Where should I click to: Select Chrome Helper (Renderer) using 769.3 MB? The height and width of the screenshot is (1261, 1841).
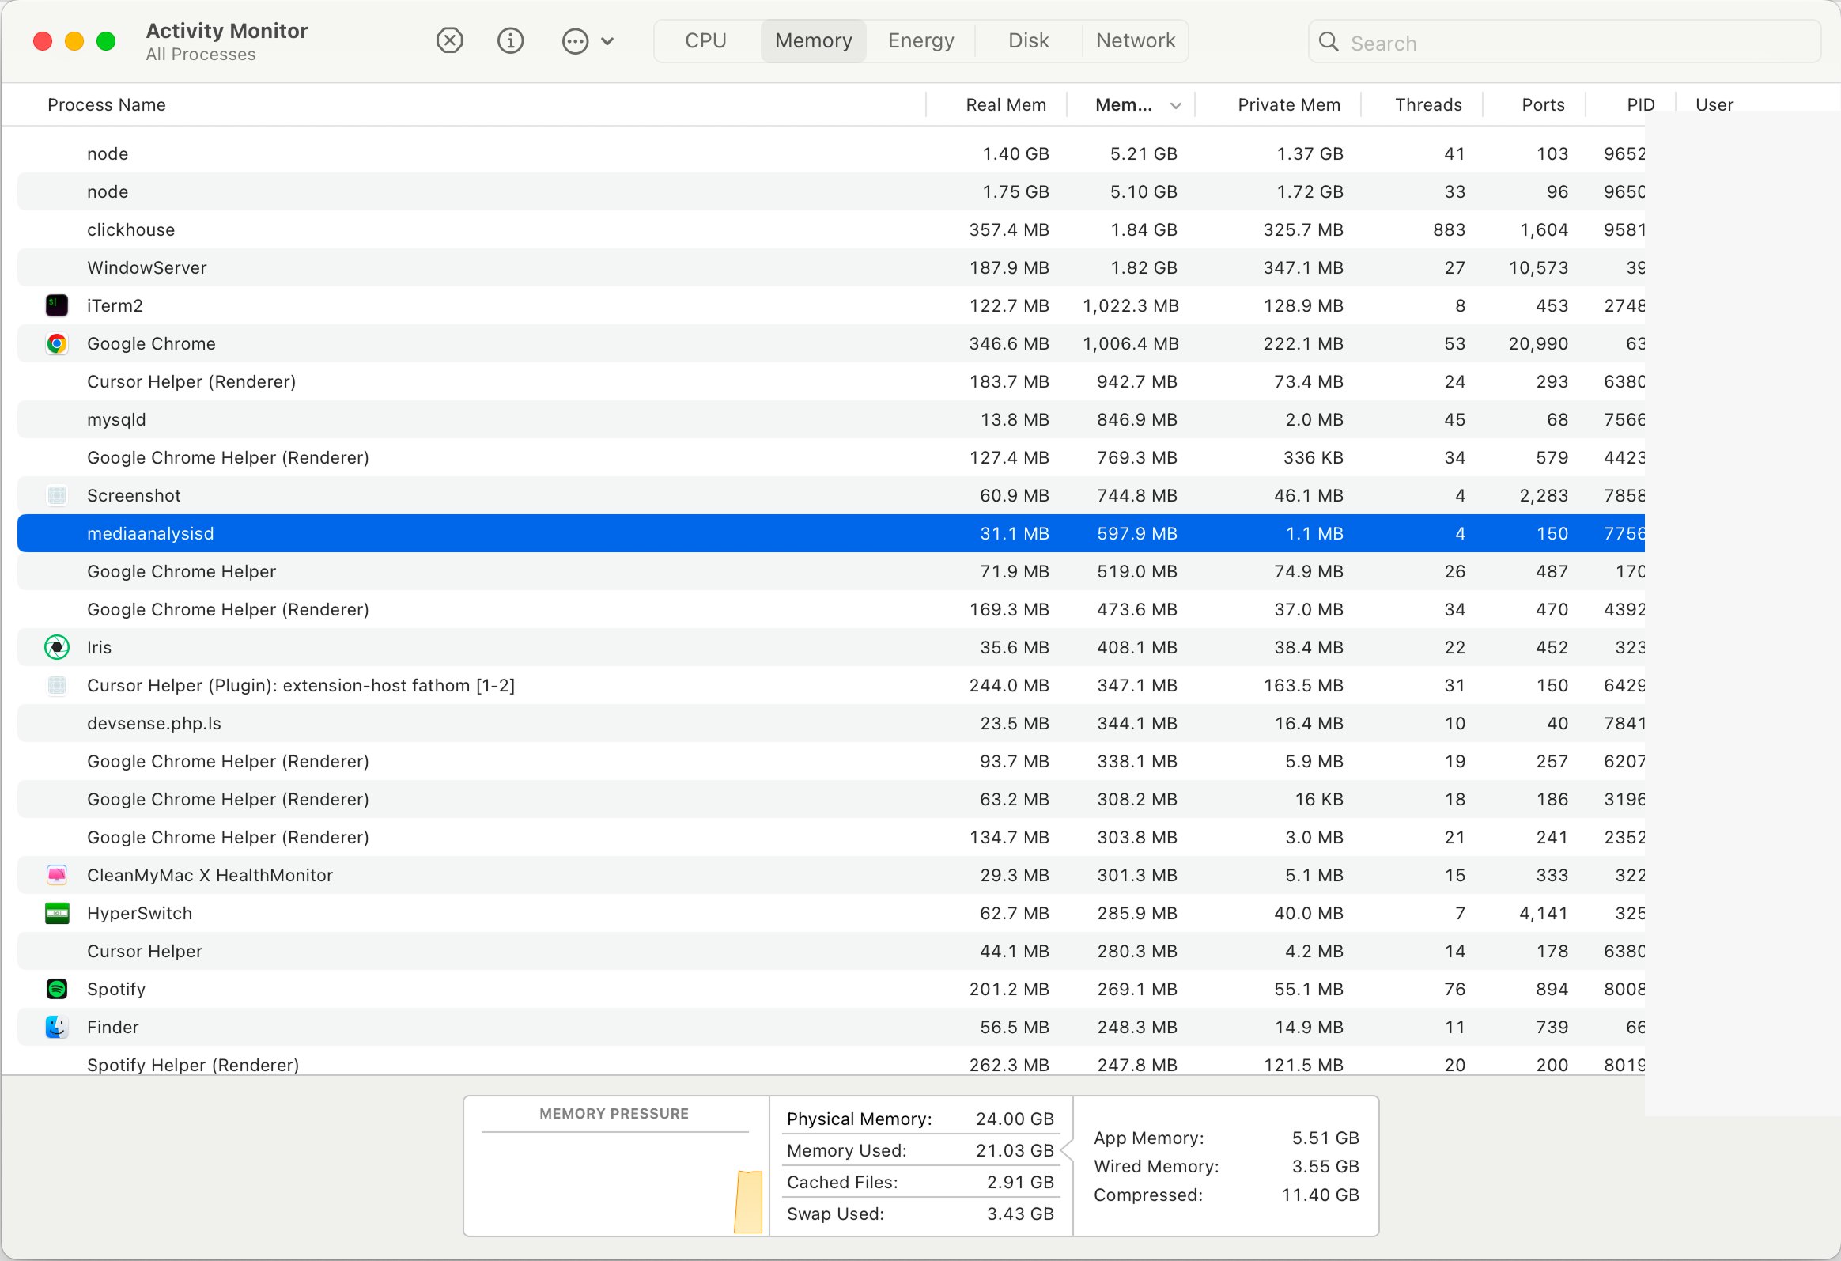pyautogui.click(x=831, y=457)
